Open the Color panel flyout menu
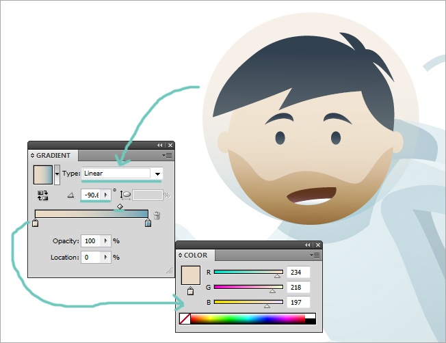The width and height of the screenshot is (446, 343). (315, 255)
